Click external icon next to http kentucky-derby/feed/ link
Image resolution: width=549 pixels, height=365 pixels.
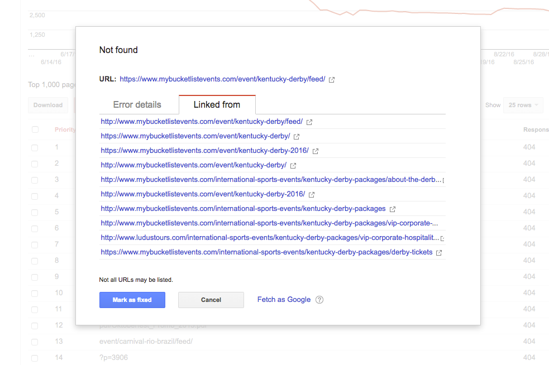click(x=309, y=122)
